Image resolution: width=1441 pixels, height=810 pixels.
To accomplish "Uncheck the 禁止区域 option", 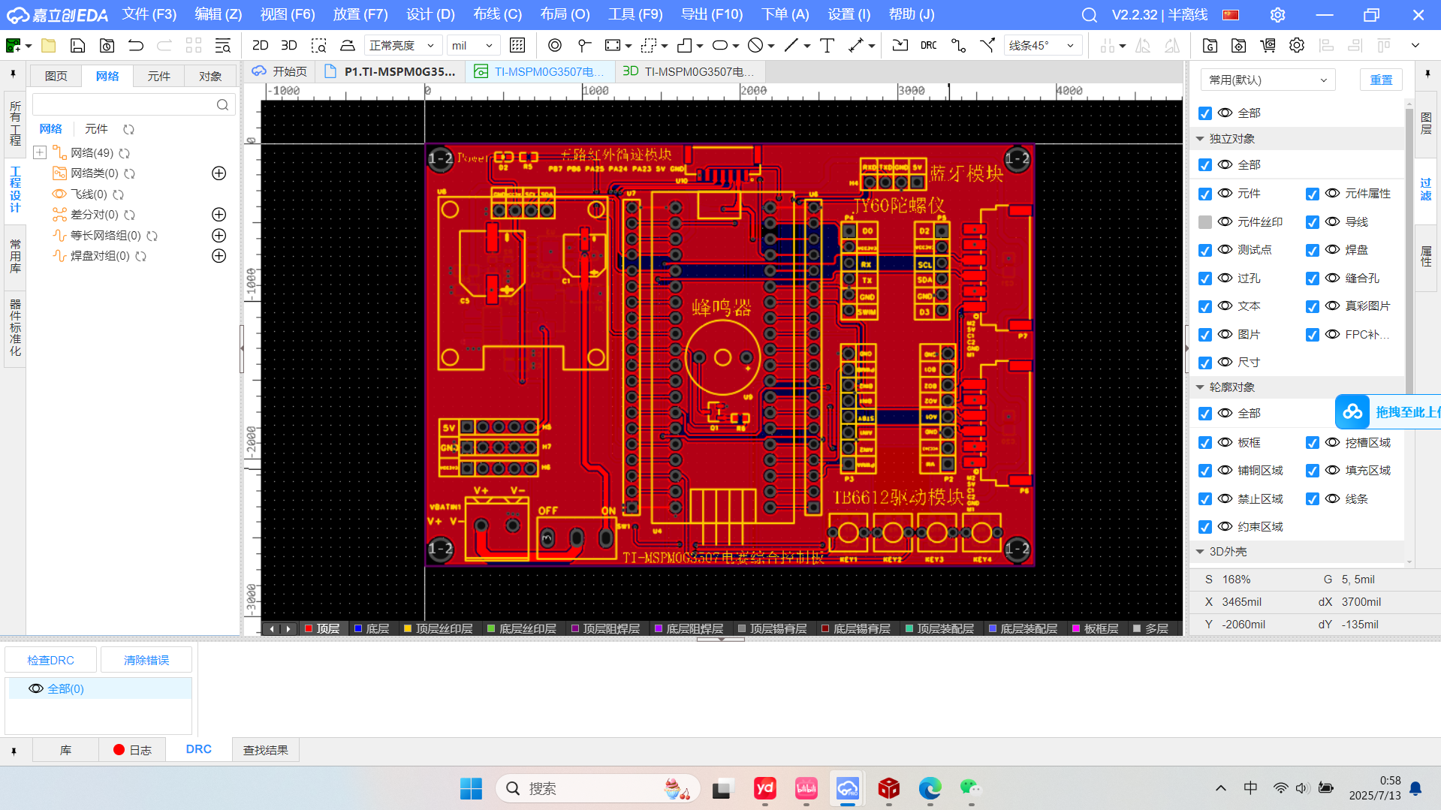I will 1205,498.
